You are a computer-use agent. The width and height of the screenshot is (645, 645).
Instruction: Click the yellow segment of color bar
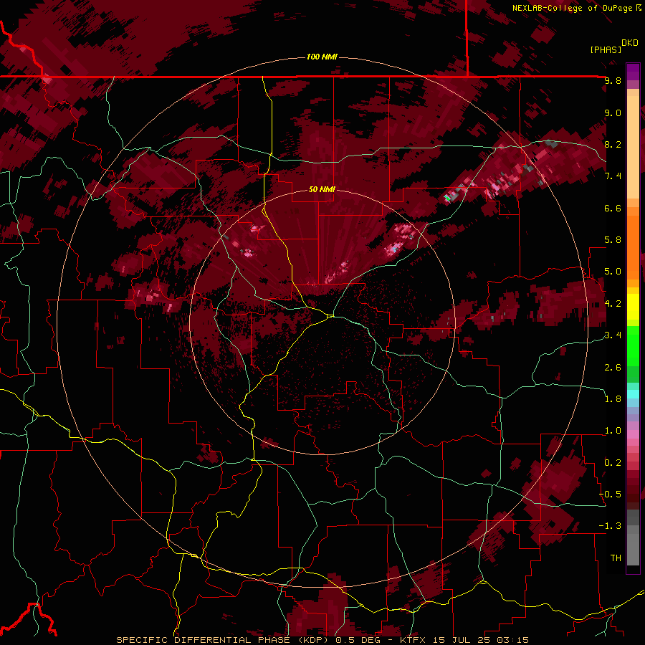(x=633, y=307)
